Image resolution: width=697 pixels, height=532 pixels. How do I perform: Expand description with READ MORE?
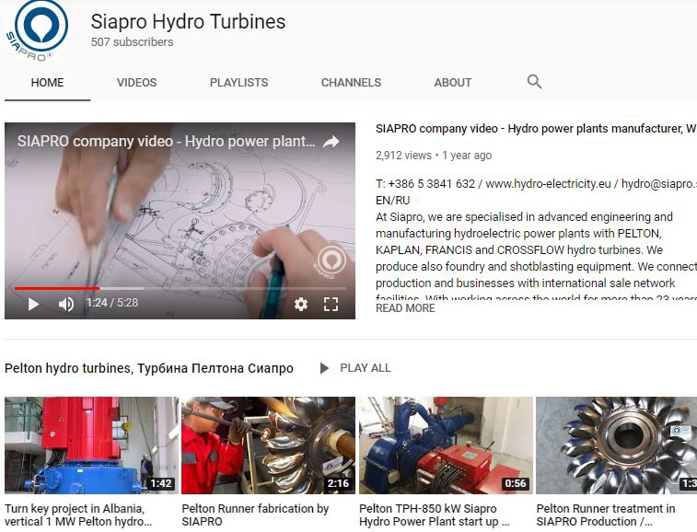405,308
